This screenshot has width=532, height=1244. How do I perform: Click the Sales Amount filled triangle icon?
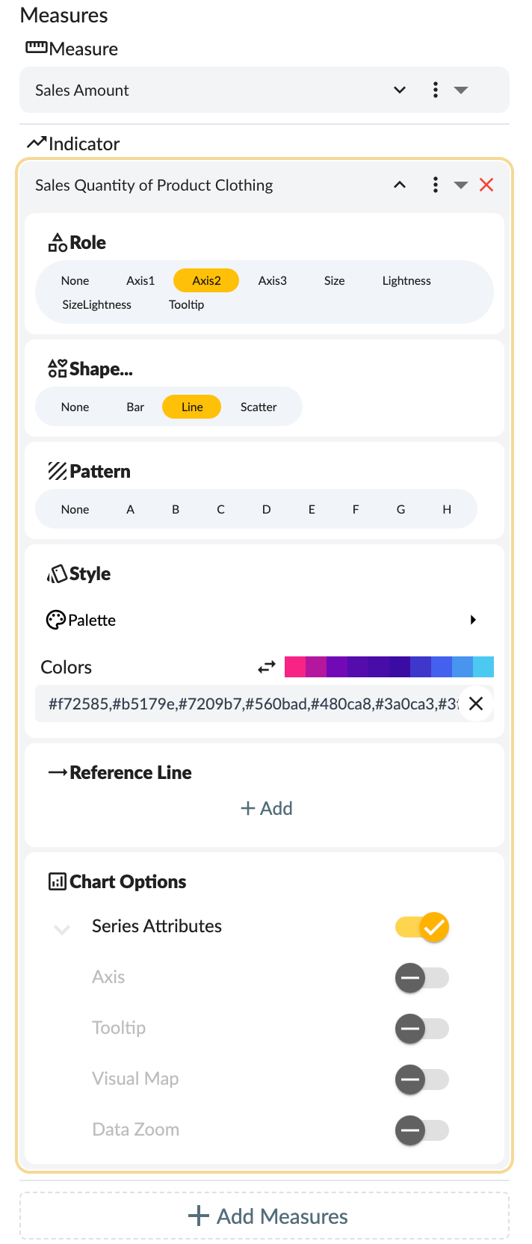point(461,90)
